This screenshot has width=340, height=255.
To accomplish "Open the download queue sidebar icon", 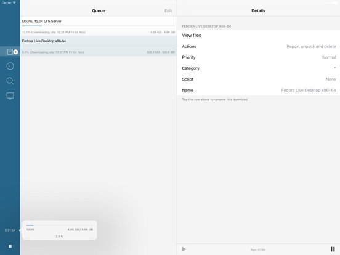I will coord(10,51).
